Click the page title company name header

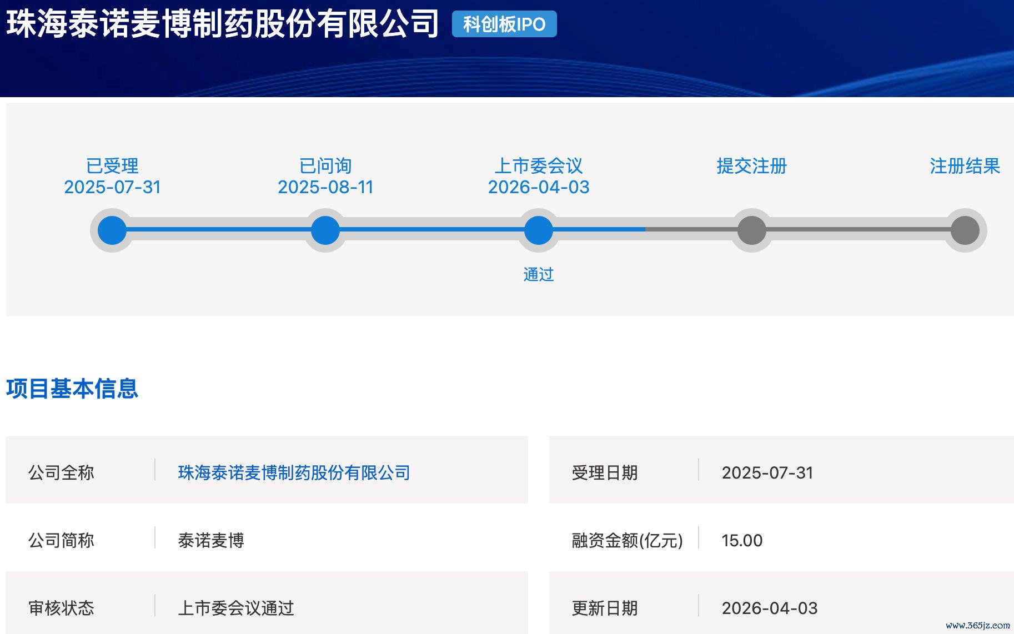pos(223,24)
